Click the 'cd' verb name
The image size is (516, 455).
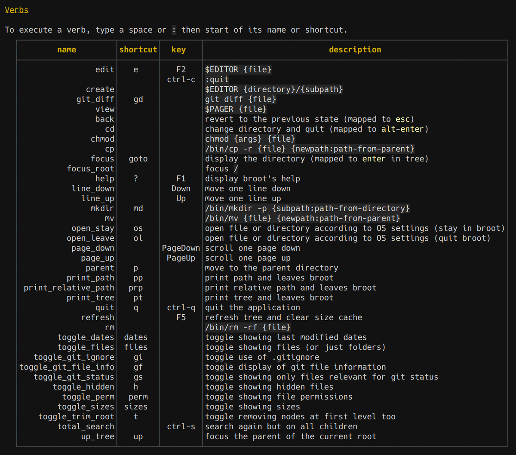(110, 129)
